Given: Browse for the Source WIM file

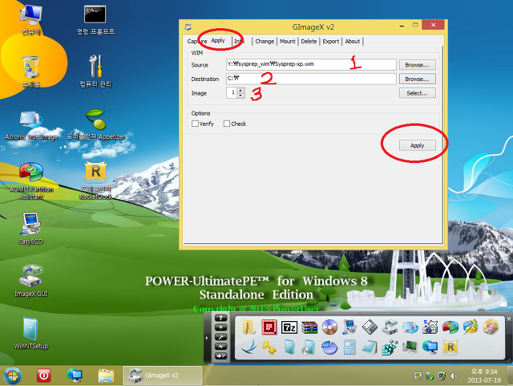Looking at the screenshot, I should tap(417, 65).
